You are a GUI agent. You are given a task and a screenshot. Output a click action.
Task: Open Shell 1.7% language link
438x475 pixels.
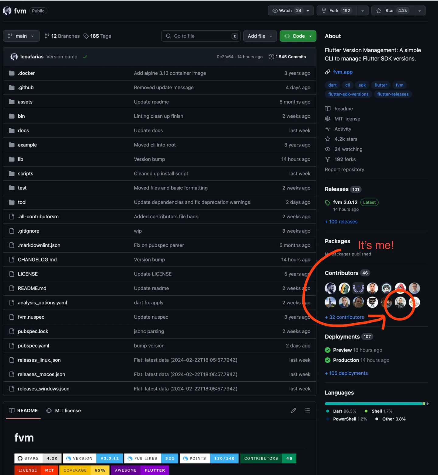click(379, 411)
